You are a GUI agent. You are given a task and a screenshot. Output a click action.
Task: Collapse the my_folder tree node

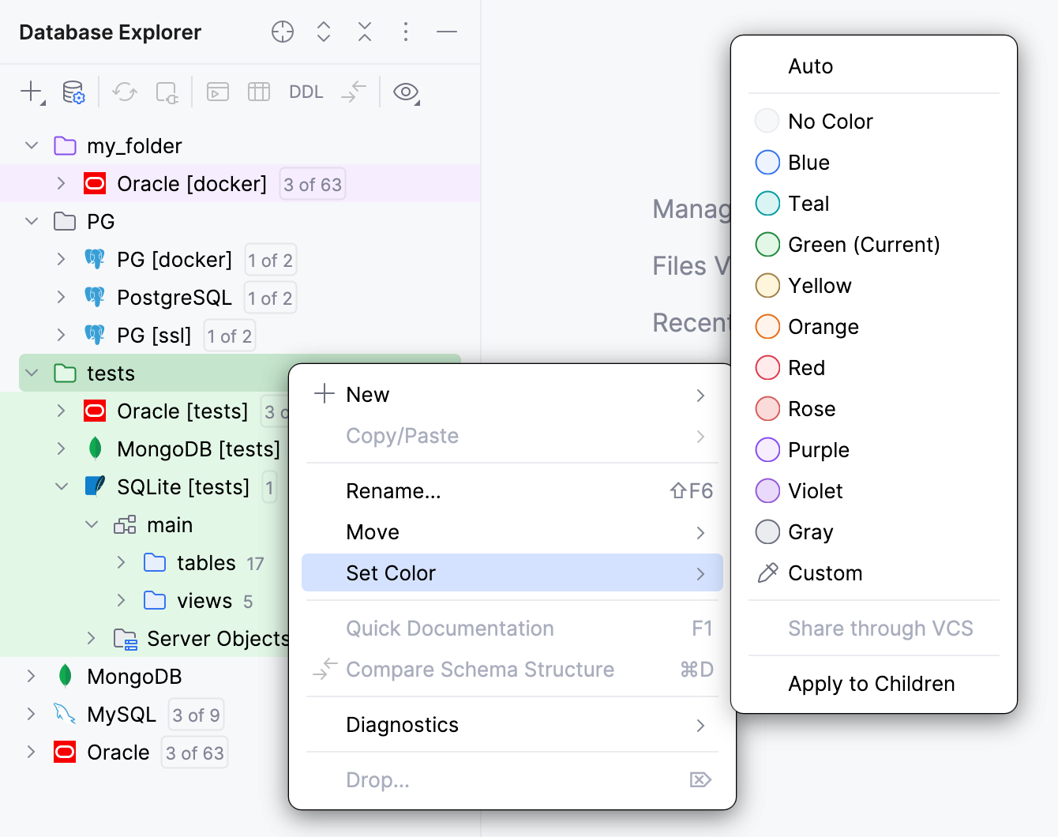pos(32,145)
